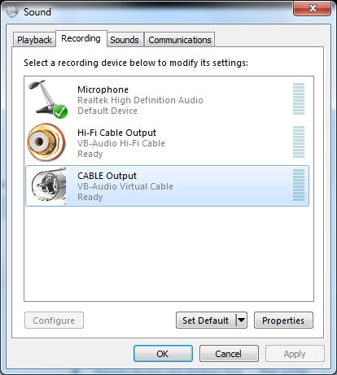Click the CABLE Output connector icon

coord(49,185)
